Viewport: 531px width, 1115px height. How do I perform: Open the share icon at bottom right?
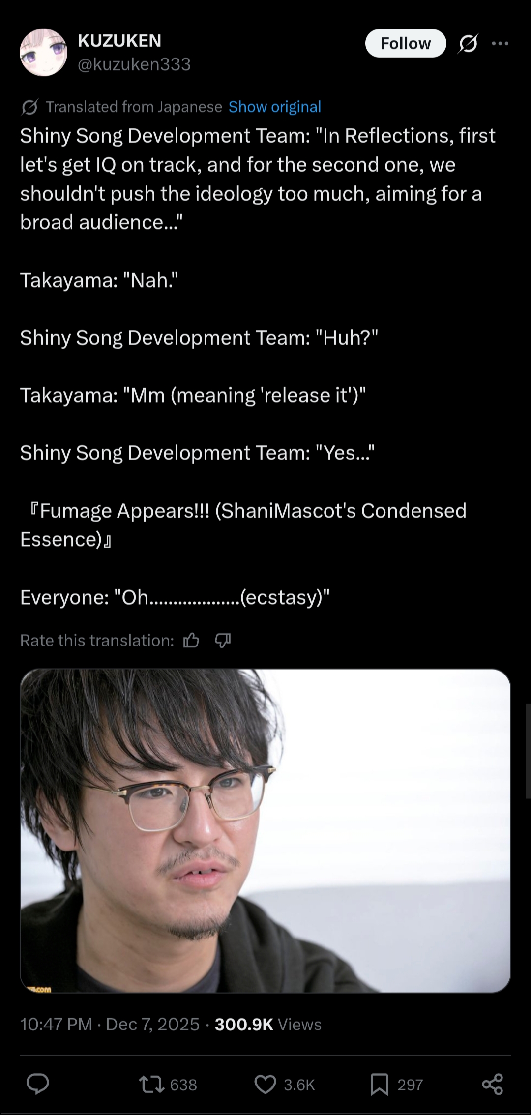tap(493, 1084)
